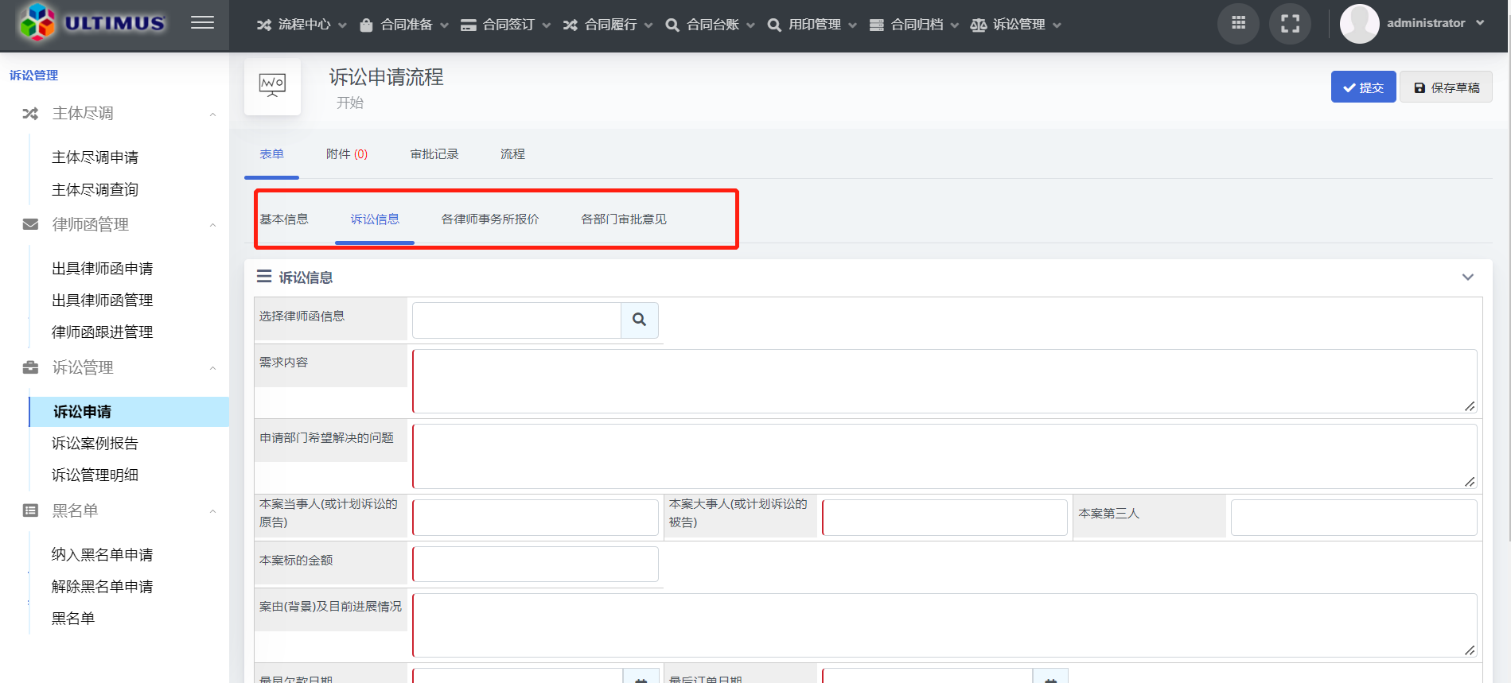Toggle fullscreen mode icon
Image resolution: width=1511 pixels, height=683 pixels.
coord(1290,24)
